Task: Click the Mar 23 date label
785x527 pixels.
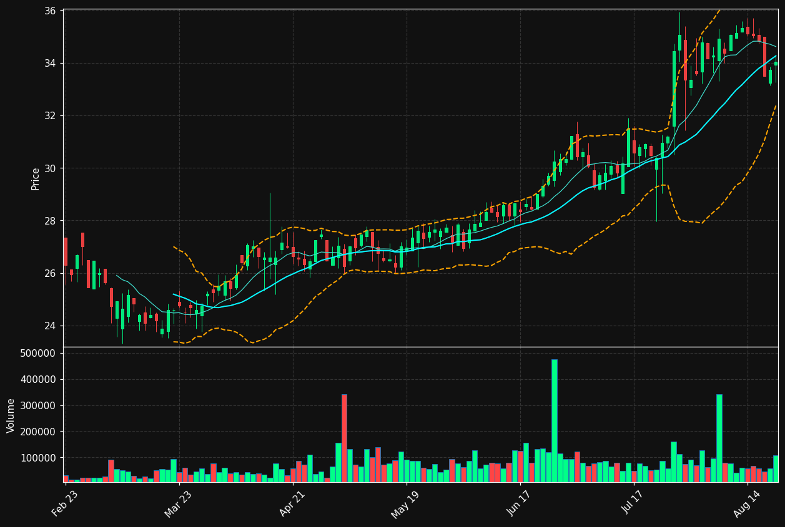Action: [179, 503]
